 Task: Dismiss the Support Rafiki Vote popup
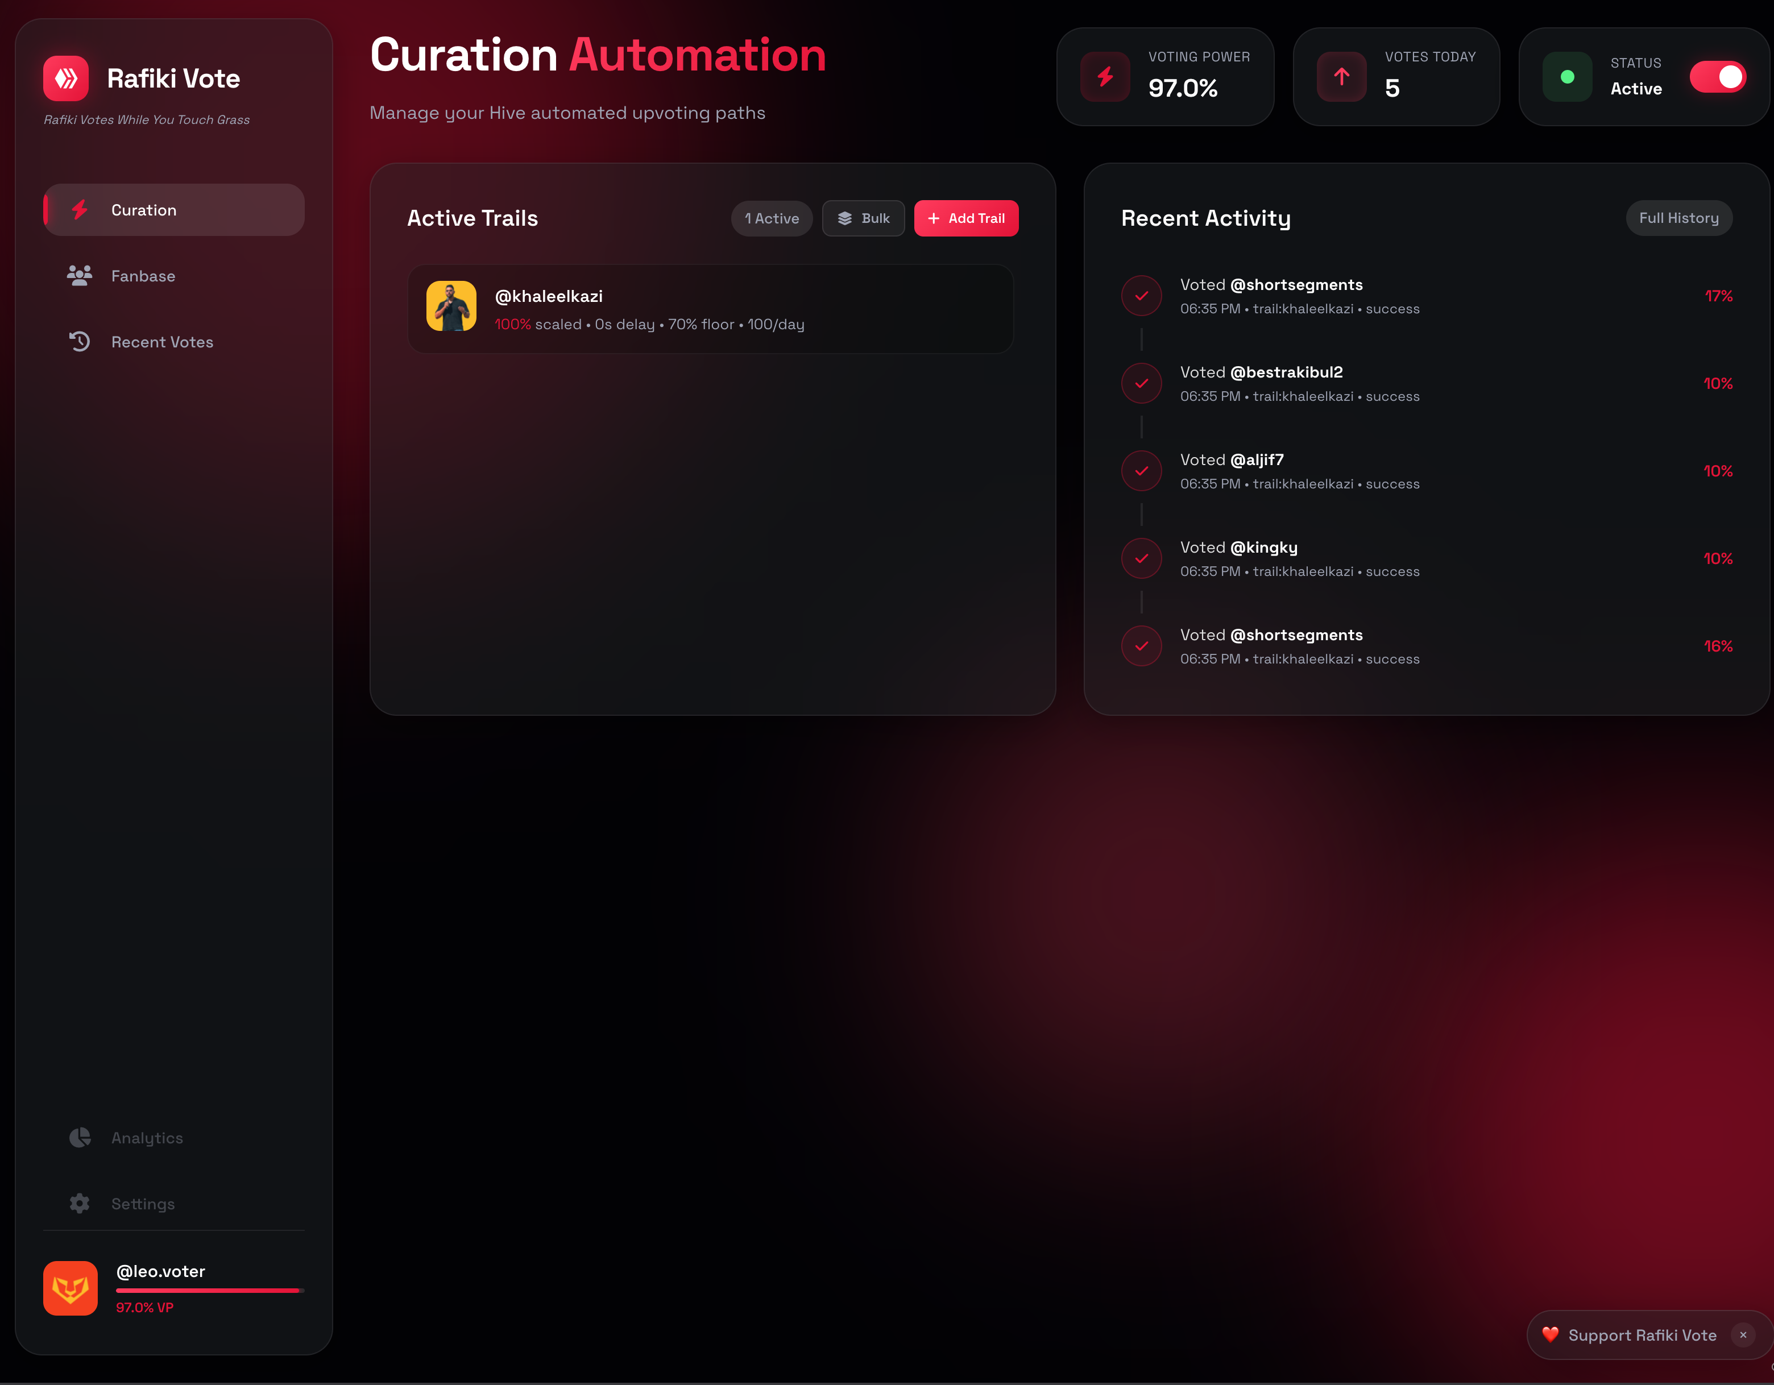click(1743, 1334)
